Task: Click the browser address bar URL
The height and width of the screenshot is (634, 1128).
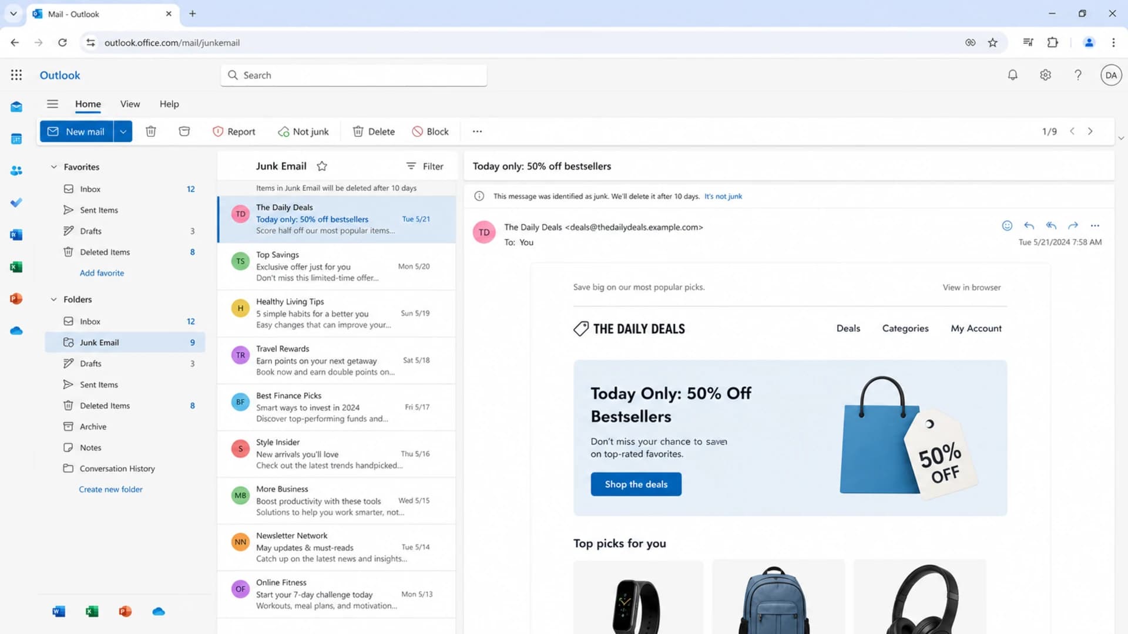Action: [x=172, y=43]
